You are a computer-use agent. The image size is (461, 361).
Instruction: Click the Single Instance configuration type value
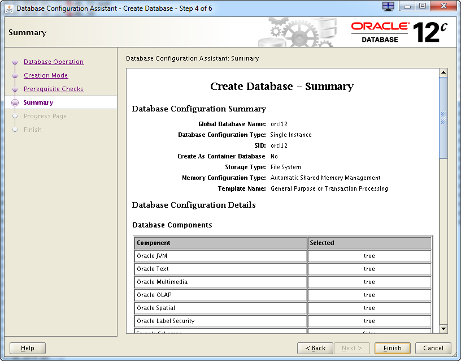pos(291,135)
